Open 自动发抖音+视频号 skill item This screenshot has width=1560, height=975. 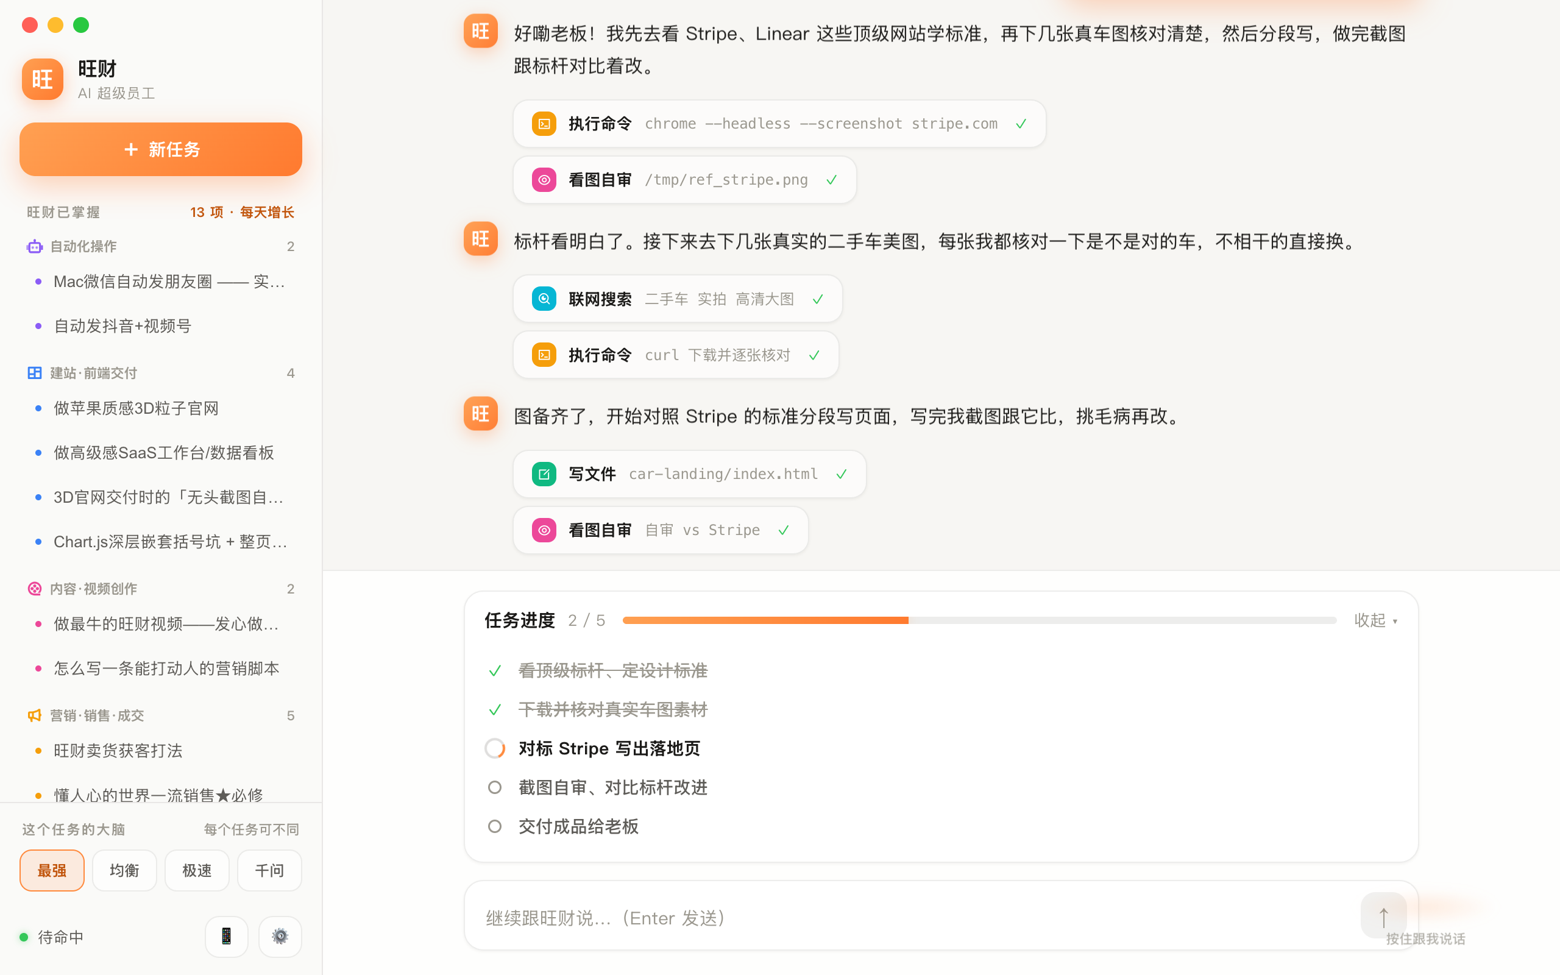tap(160, 325)
